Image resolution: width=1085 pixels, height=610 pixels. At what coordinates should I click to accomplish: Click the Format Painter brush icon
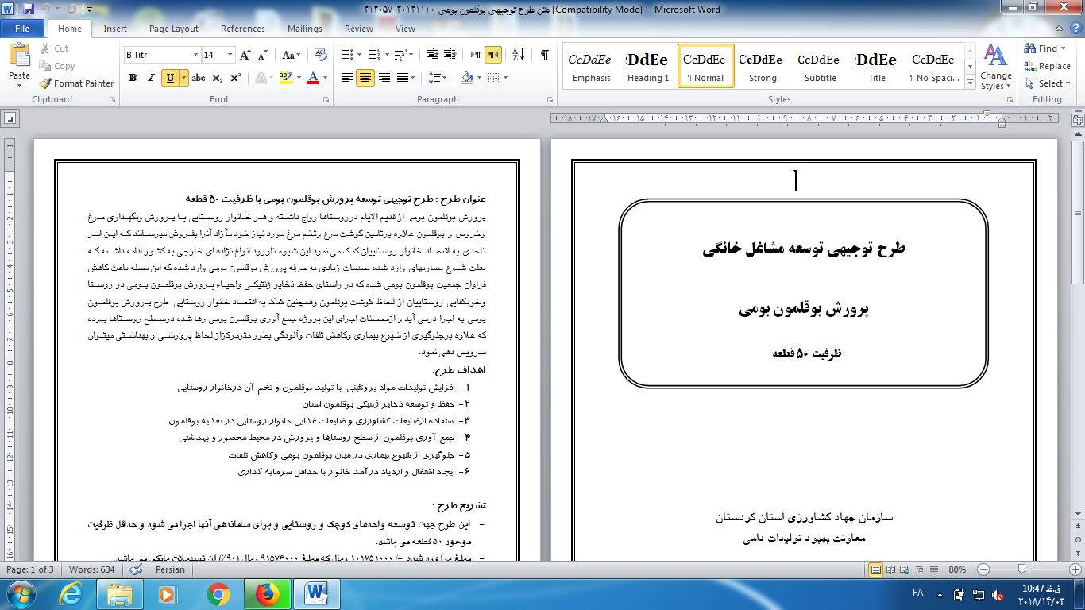[45, 83]
